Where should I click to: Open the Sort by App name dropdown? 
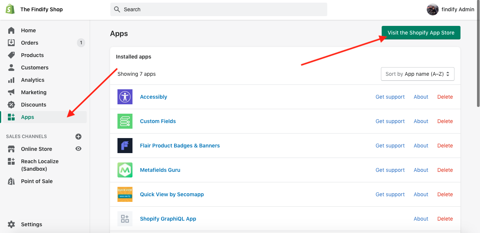pyautogui.click(x=418, y=74)
